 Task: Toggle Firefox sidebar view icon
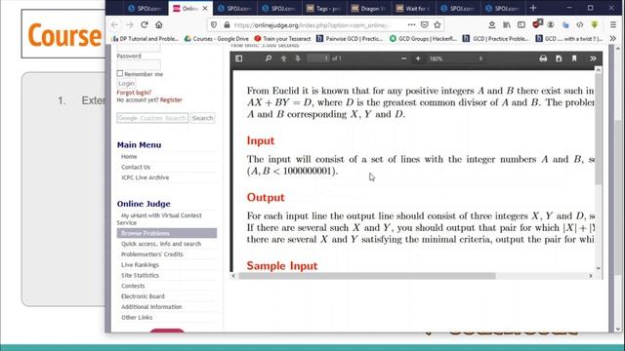pyautogui.click(x=521, y=24)
